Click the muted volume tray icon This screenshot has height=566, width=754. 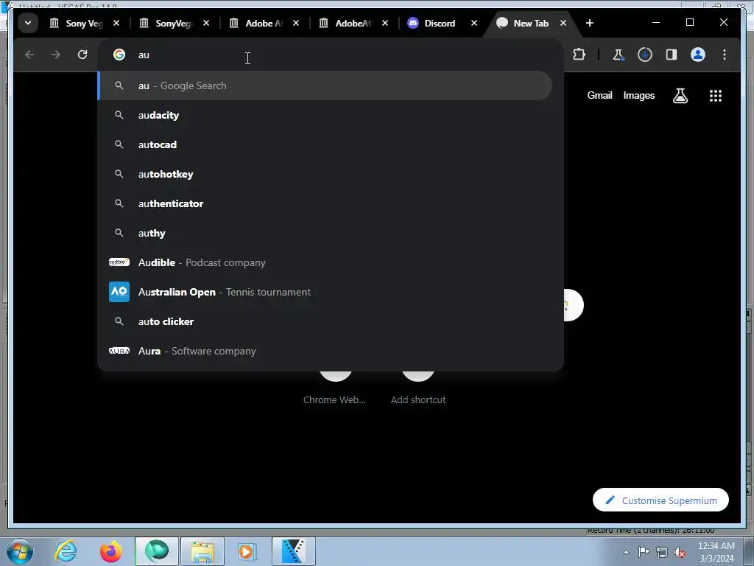(680, 552)
